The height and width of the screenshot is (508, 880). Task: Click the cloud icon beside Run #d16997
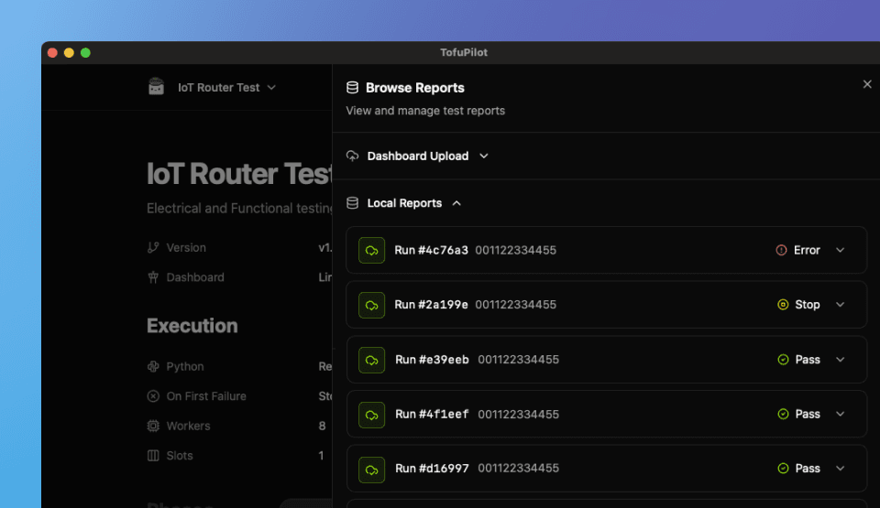[371, 469]
